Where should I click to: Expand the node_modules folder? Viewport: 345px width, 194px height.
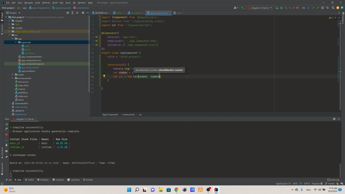coord(9,32)
